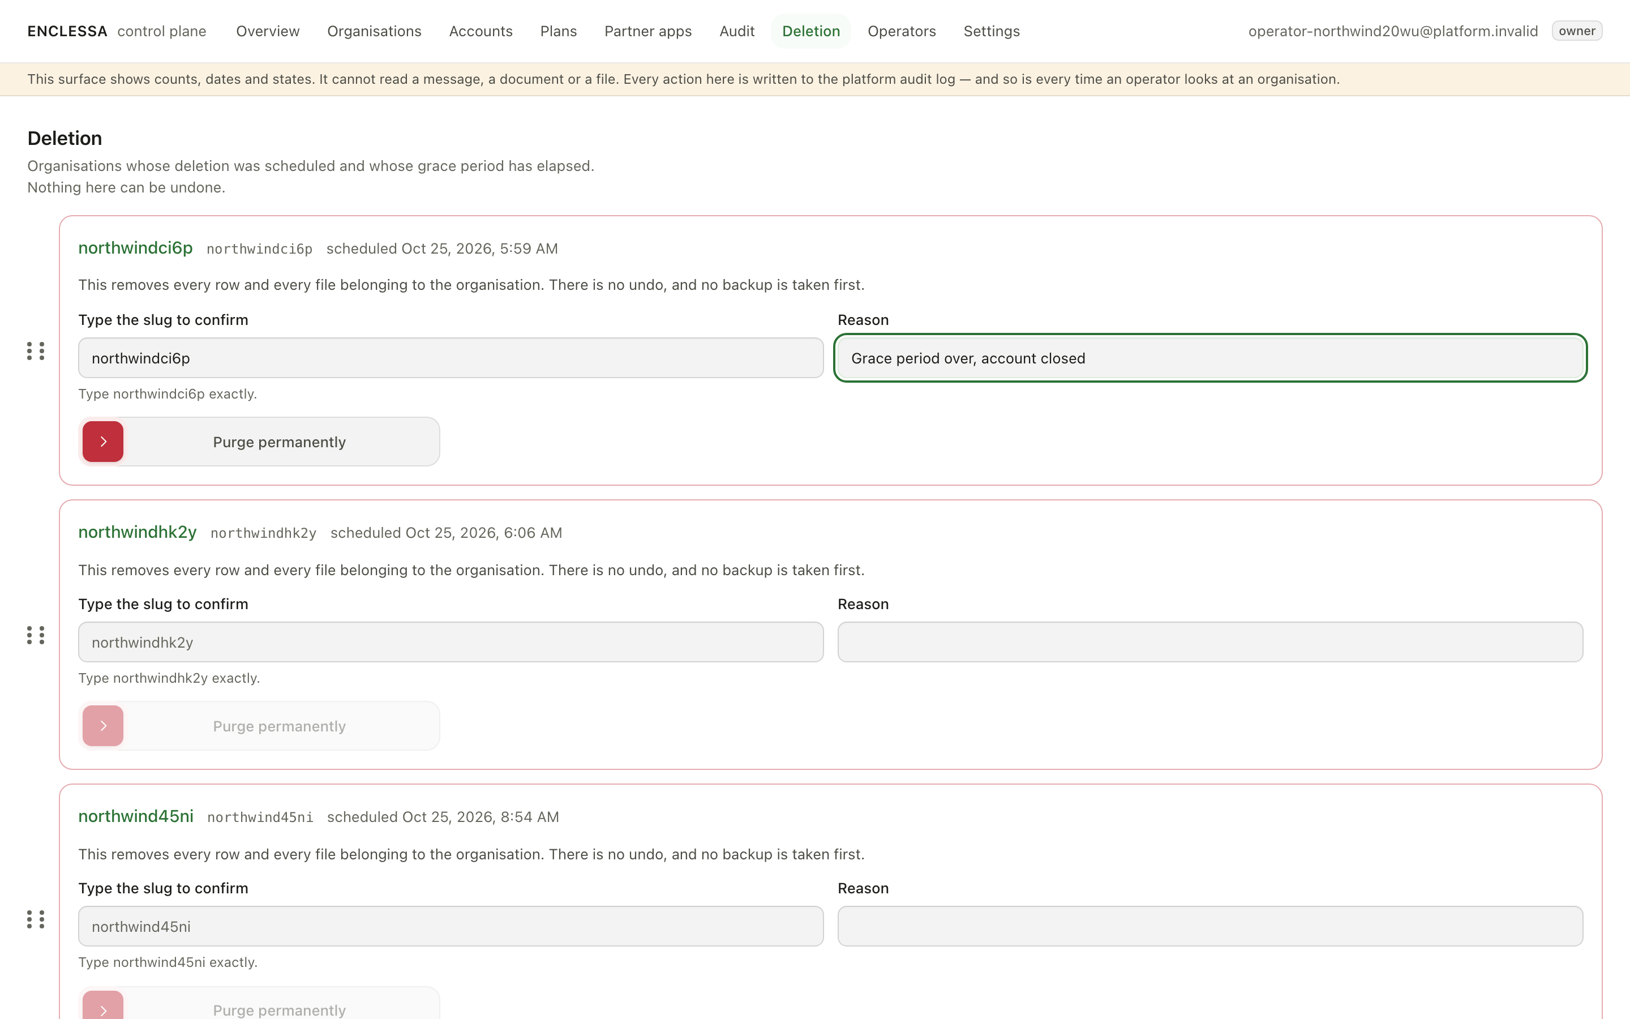Screen dimensions: 1630x1019
Task: Open the Overview tab
Action: coord(268,31)
